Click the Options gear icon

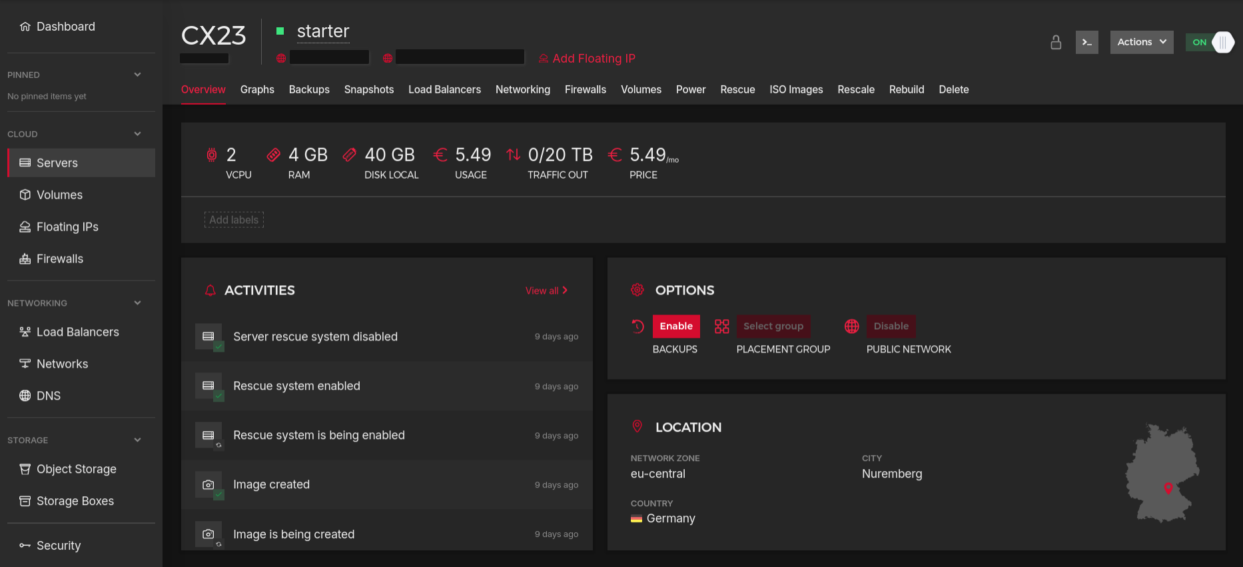tap(637, 290)
